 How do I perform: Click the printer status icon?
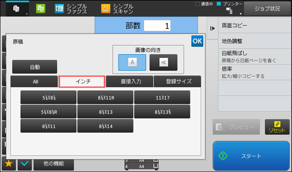point(229,11)
